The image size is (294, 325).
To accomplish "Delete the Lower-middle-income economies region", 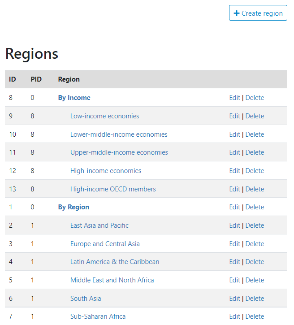I will [x=255, y=134].
